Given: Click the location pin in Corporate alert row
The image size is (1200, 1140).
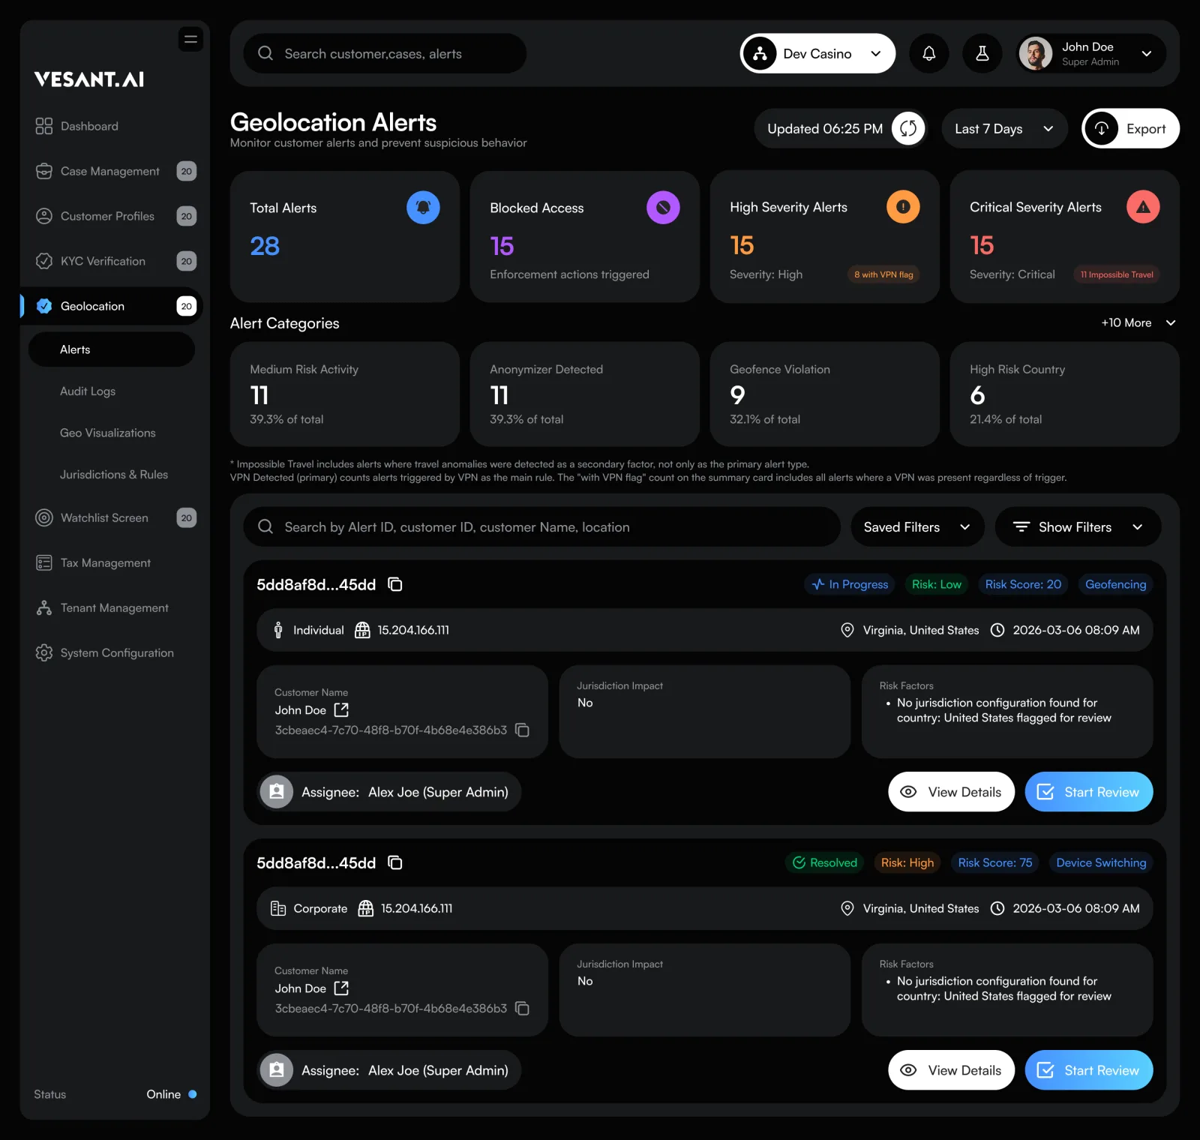Looking at the screenshot, I should (x=847, y=908).
